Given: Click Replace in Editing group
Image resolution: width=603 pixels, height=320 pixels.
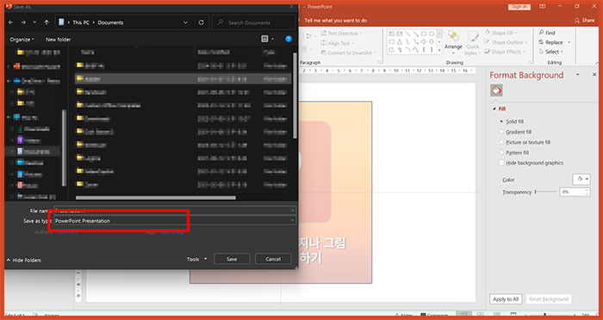Looking at the screenshot, I should pyautogui.click(x=551, y=42).
